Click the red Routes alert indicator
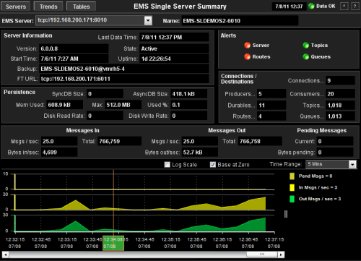361x261 pixels. pyautogui.click(x=247, y=57)
